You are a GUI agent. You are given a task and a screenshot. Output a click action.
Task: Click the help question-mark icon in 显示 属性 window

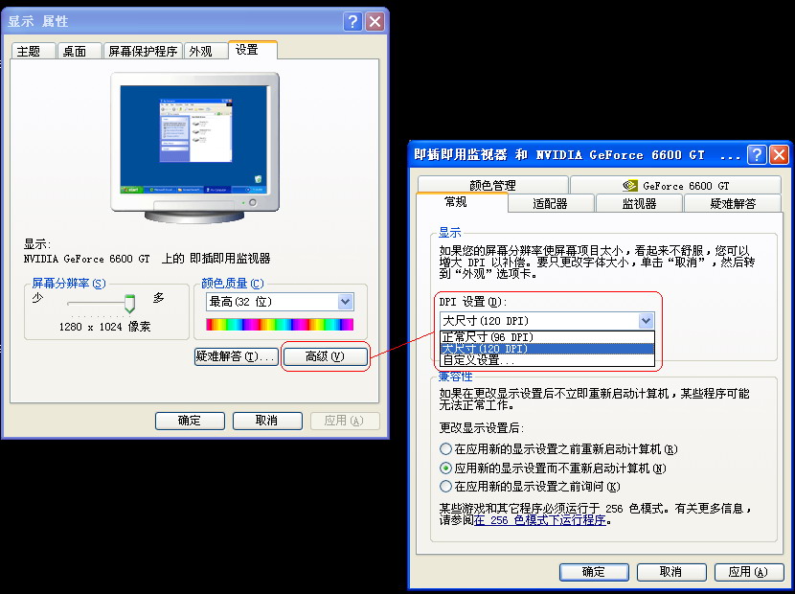[x=352, y=21]
